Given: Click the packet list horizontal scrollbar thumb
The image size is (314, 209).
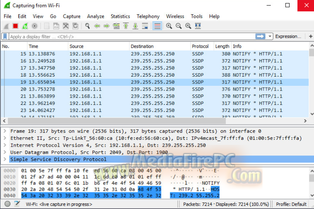Looking at the screenshot, I should tap(117, 121).
